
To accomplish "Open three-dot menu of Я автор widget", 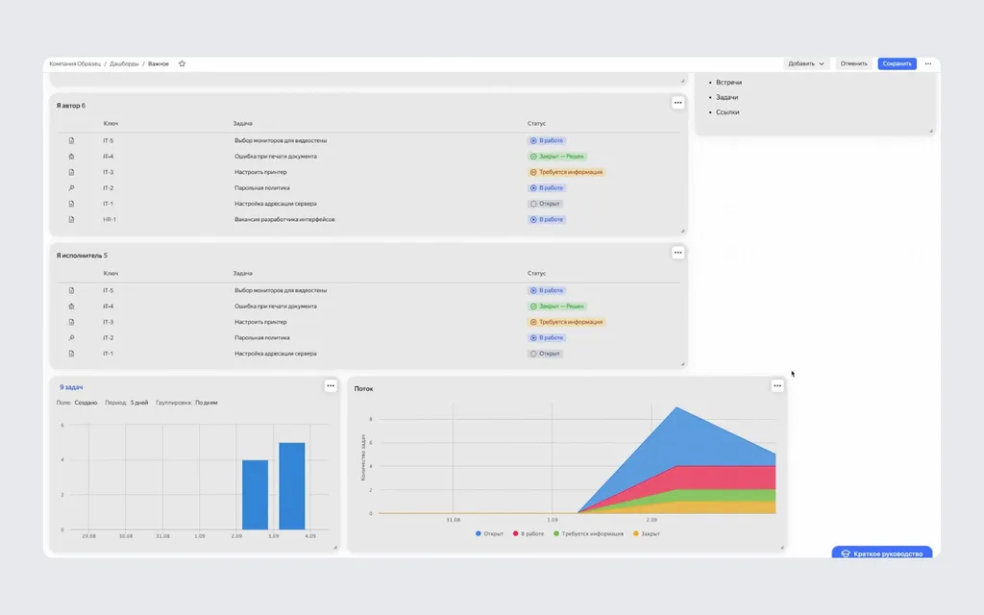I will [677, 102].
